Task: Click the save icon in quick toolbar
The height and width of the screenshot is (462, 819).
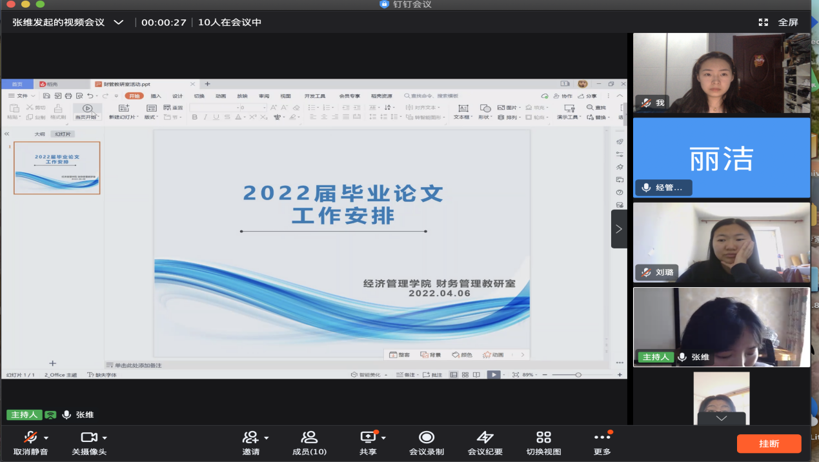Action: coord(46,95)
